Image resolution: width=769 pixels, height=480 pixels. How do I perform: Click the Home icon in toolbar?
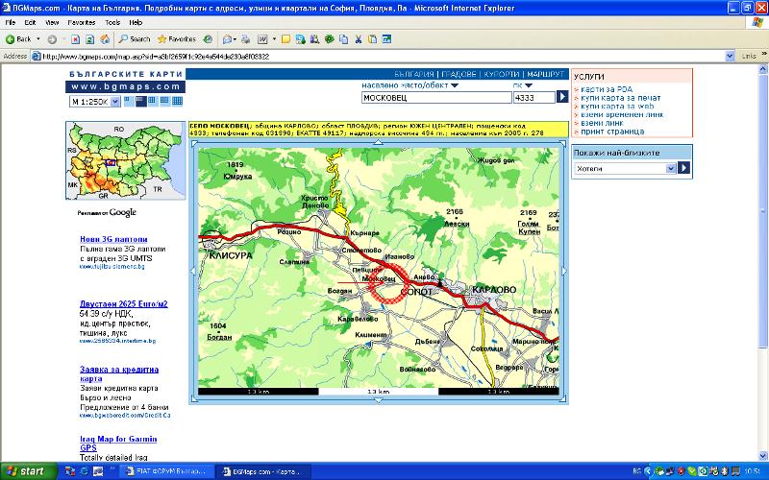tap(103, 39)
